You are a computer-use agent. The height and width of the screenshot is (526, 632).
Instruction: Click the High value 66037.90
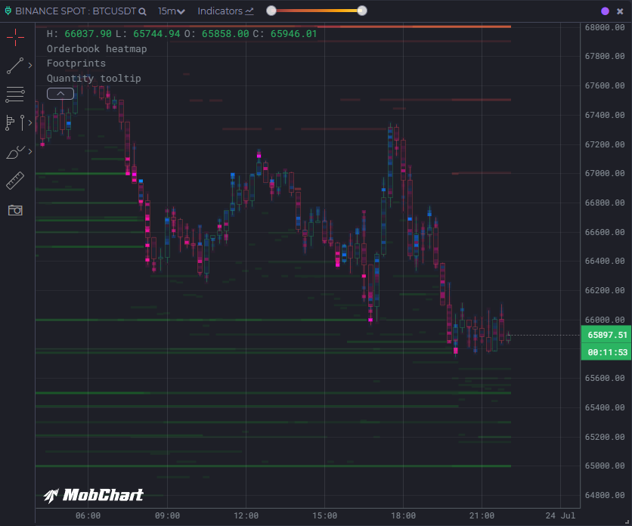tap(88, 34)
